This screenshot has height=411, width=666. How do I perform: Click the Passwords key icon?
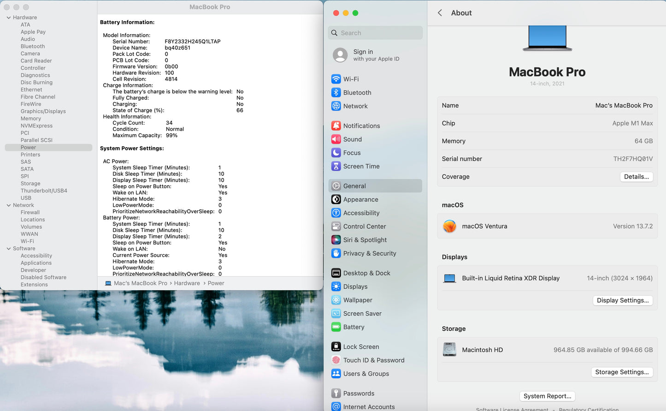pos(336,393)
